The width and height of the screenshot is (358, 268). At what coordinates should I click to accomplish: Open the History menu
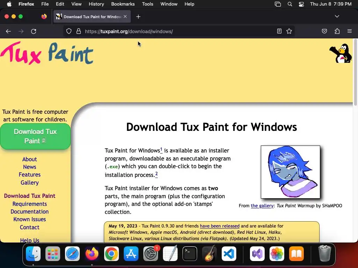(96, 4)
